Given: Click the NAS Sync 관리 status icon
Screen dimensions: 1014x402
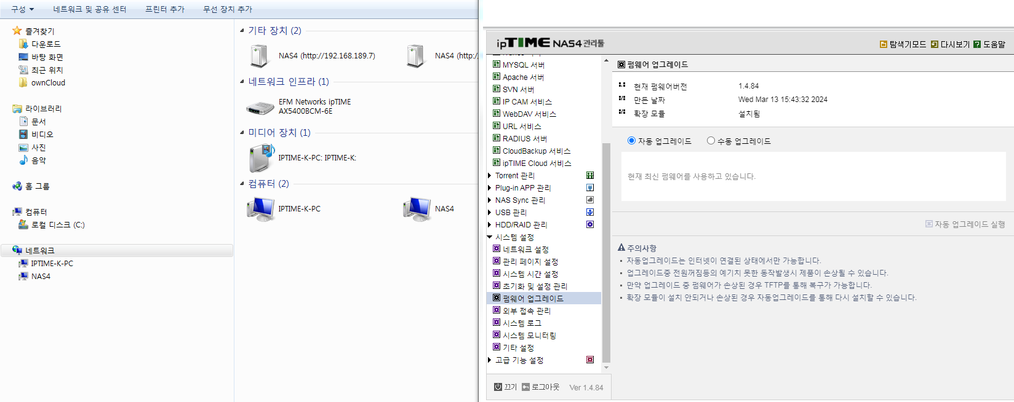Looking at the screenshot, I should pos(590,200).
